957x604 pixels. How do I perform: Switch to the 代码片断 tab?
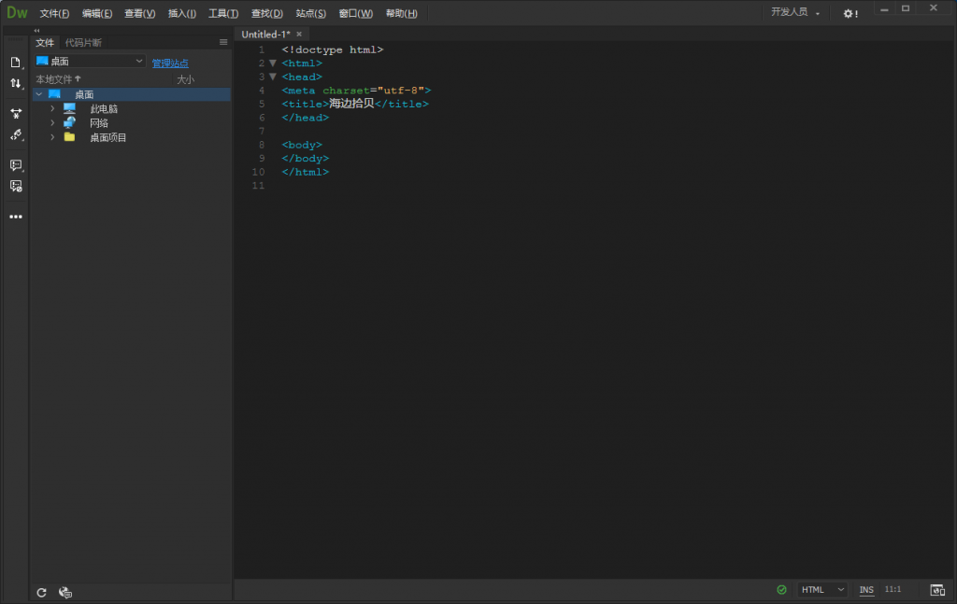click(x=83, y=43)
